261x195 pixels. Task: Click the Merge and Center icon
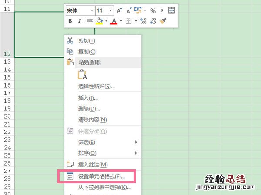coord(171,10)
